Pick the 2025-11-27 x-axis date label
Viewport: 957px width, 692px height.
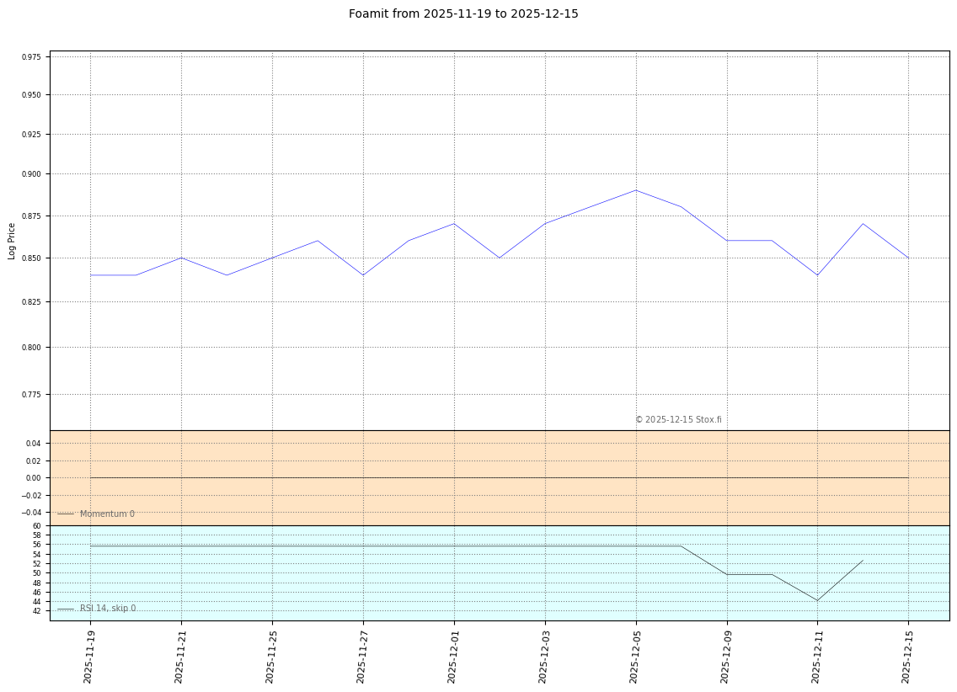361,656
